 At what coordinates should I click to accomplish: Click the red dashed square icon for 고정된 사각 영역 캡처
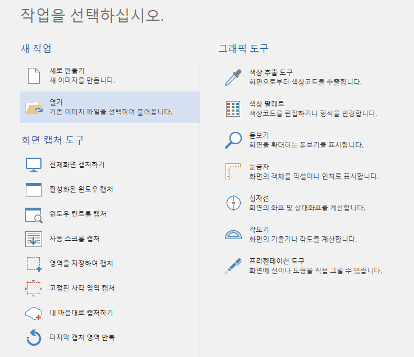pos(33,289)
